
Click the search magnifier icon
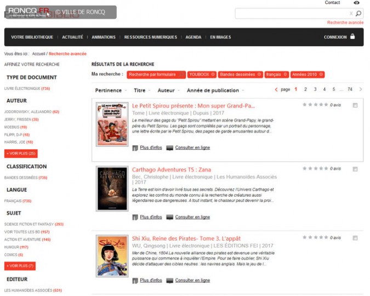358,14
